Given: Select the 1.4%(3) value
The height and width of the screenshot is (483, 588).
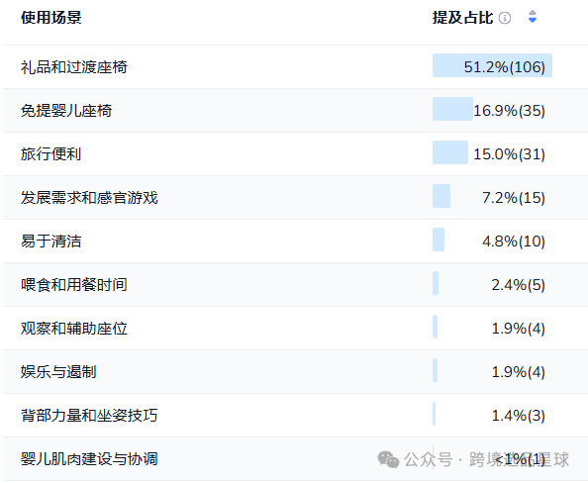Looking at the screenshot, I should [519, 415].
